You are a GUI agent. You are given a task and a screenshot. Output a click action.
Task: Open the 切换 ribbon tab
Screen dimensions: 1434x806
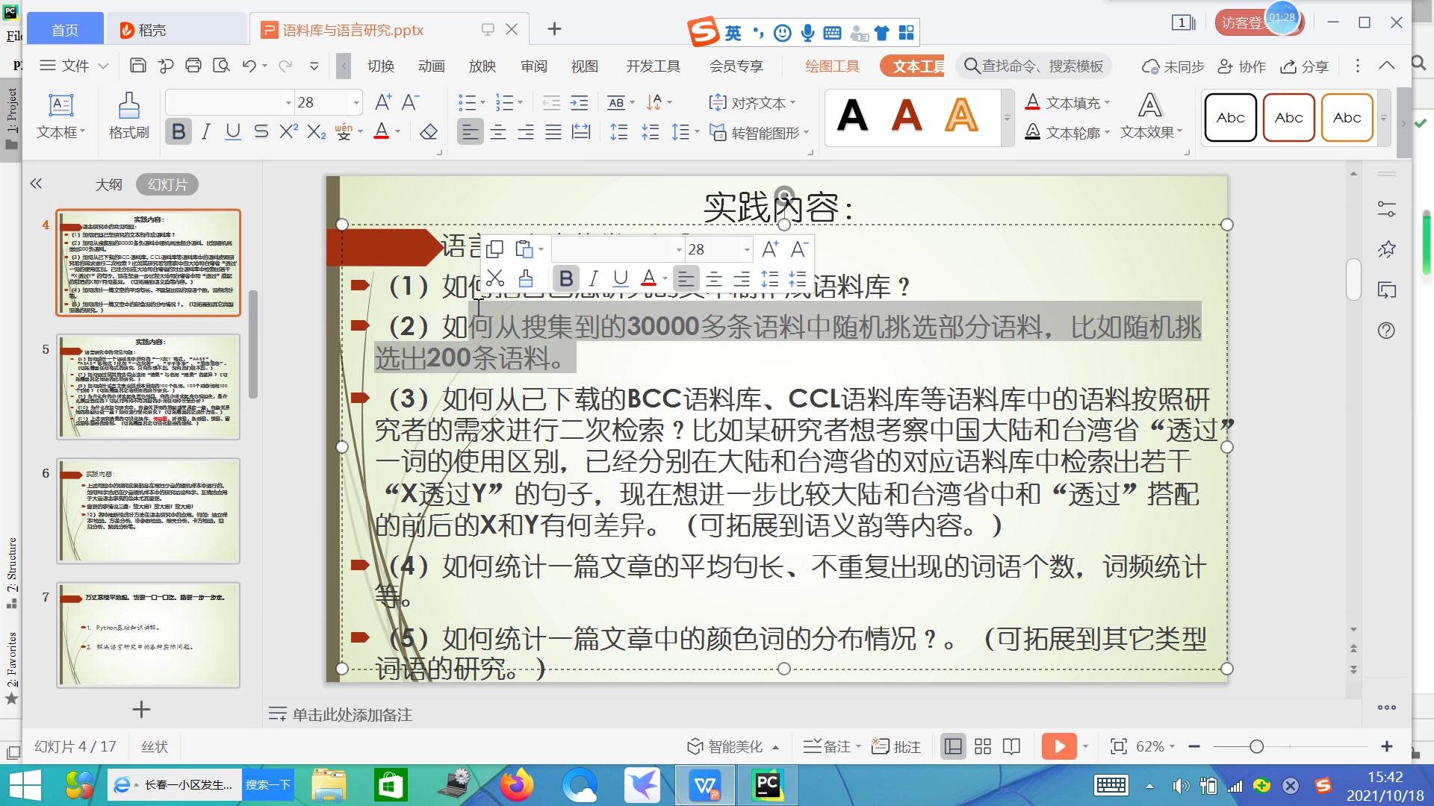[381, 66]
